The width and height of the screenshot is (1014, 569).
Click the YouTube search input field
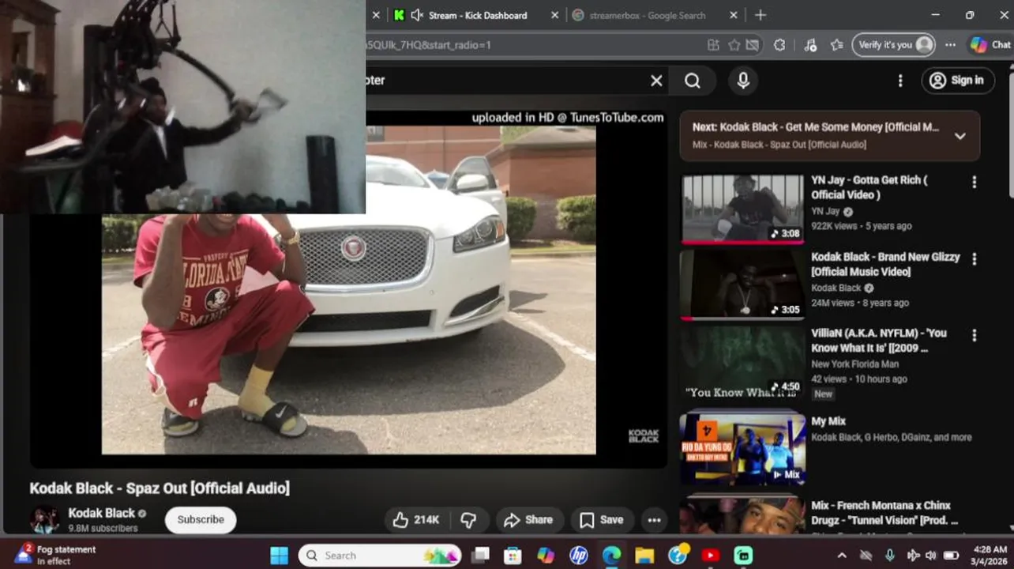tap(505, 81)
